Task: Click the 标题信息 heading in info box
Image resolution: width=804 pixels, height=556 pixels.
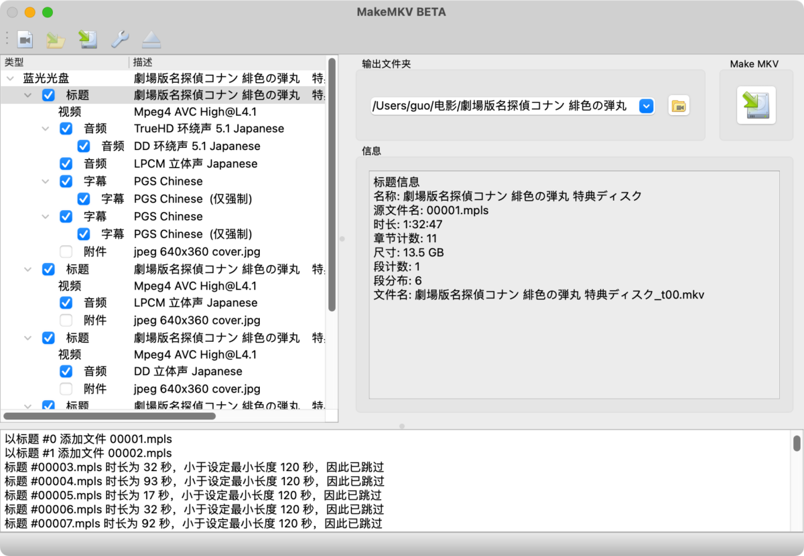Action: click(x=396, y=182)
